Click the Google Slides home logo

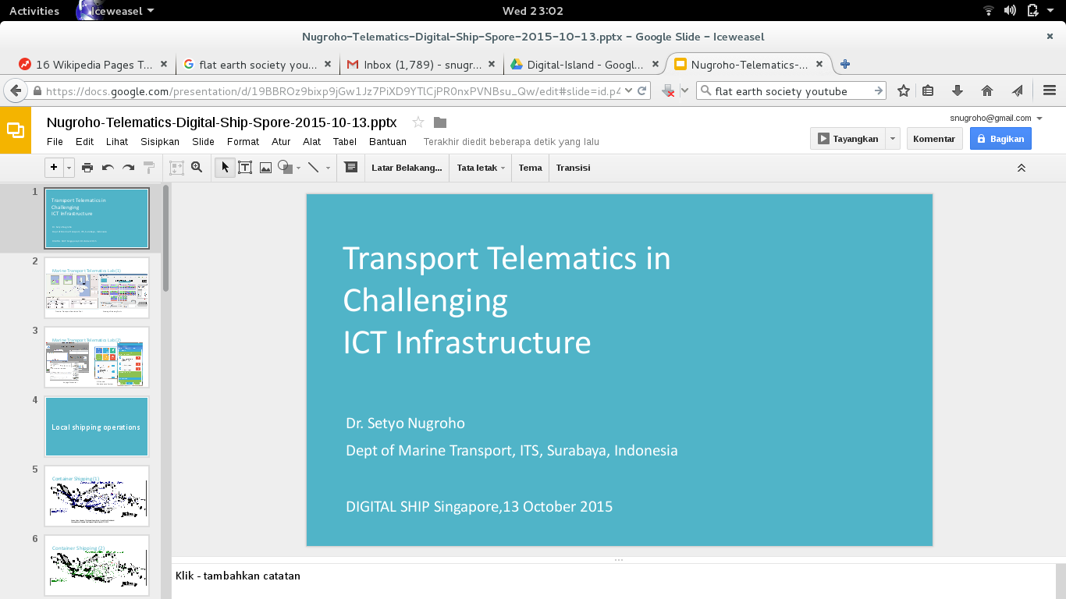[16, 130]
